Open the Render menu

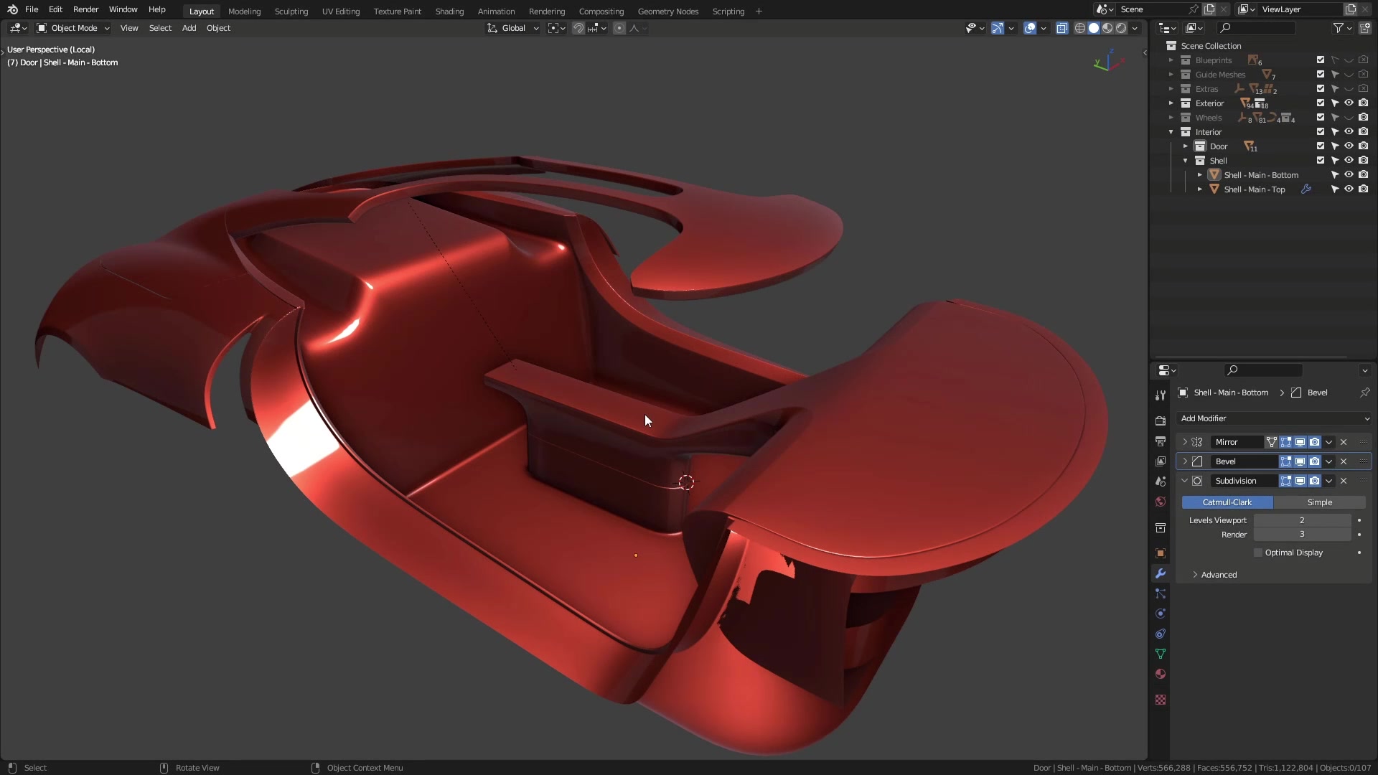pyautogui.click(x=85, y=9)
